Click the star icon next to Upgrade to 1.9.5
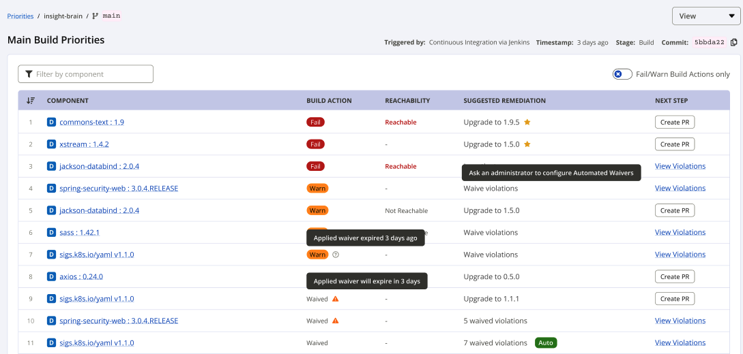 (x=527, y=122)
